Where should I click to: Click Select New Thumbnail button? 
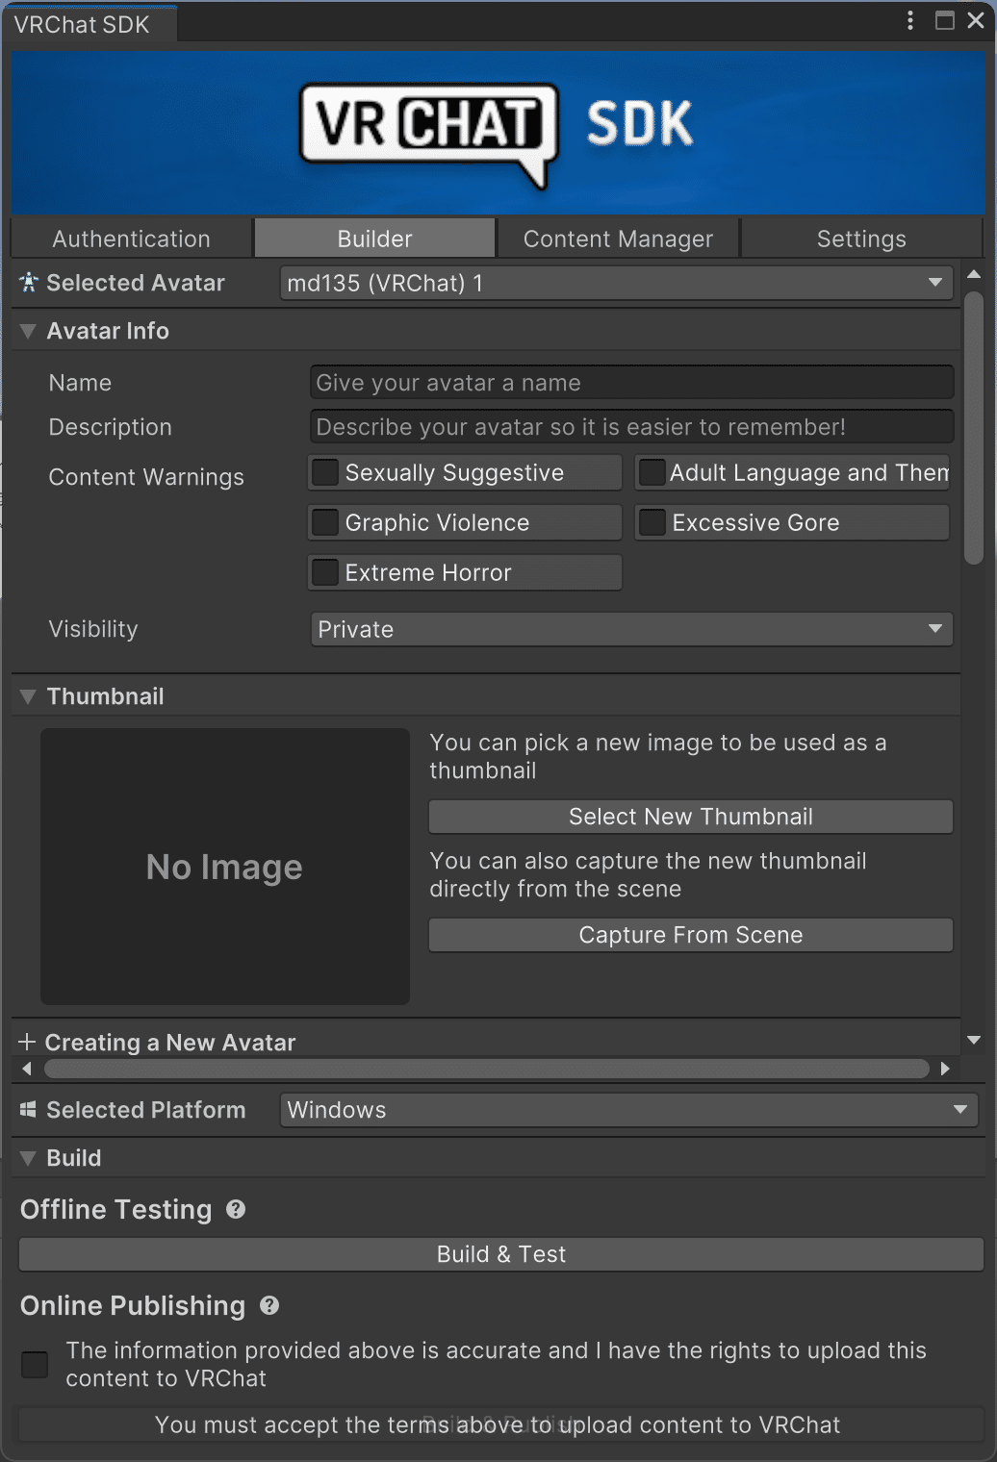[691, 817]
